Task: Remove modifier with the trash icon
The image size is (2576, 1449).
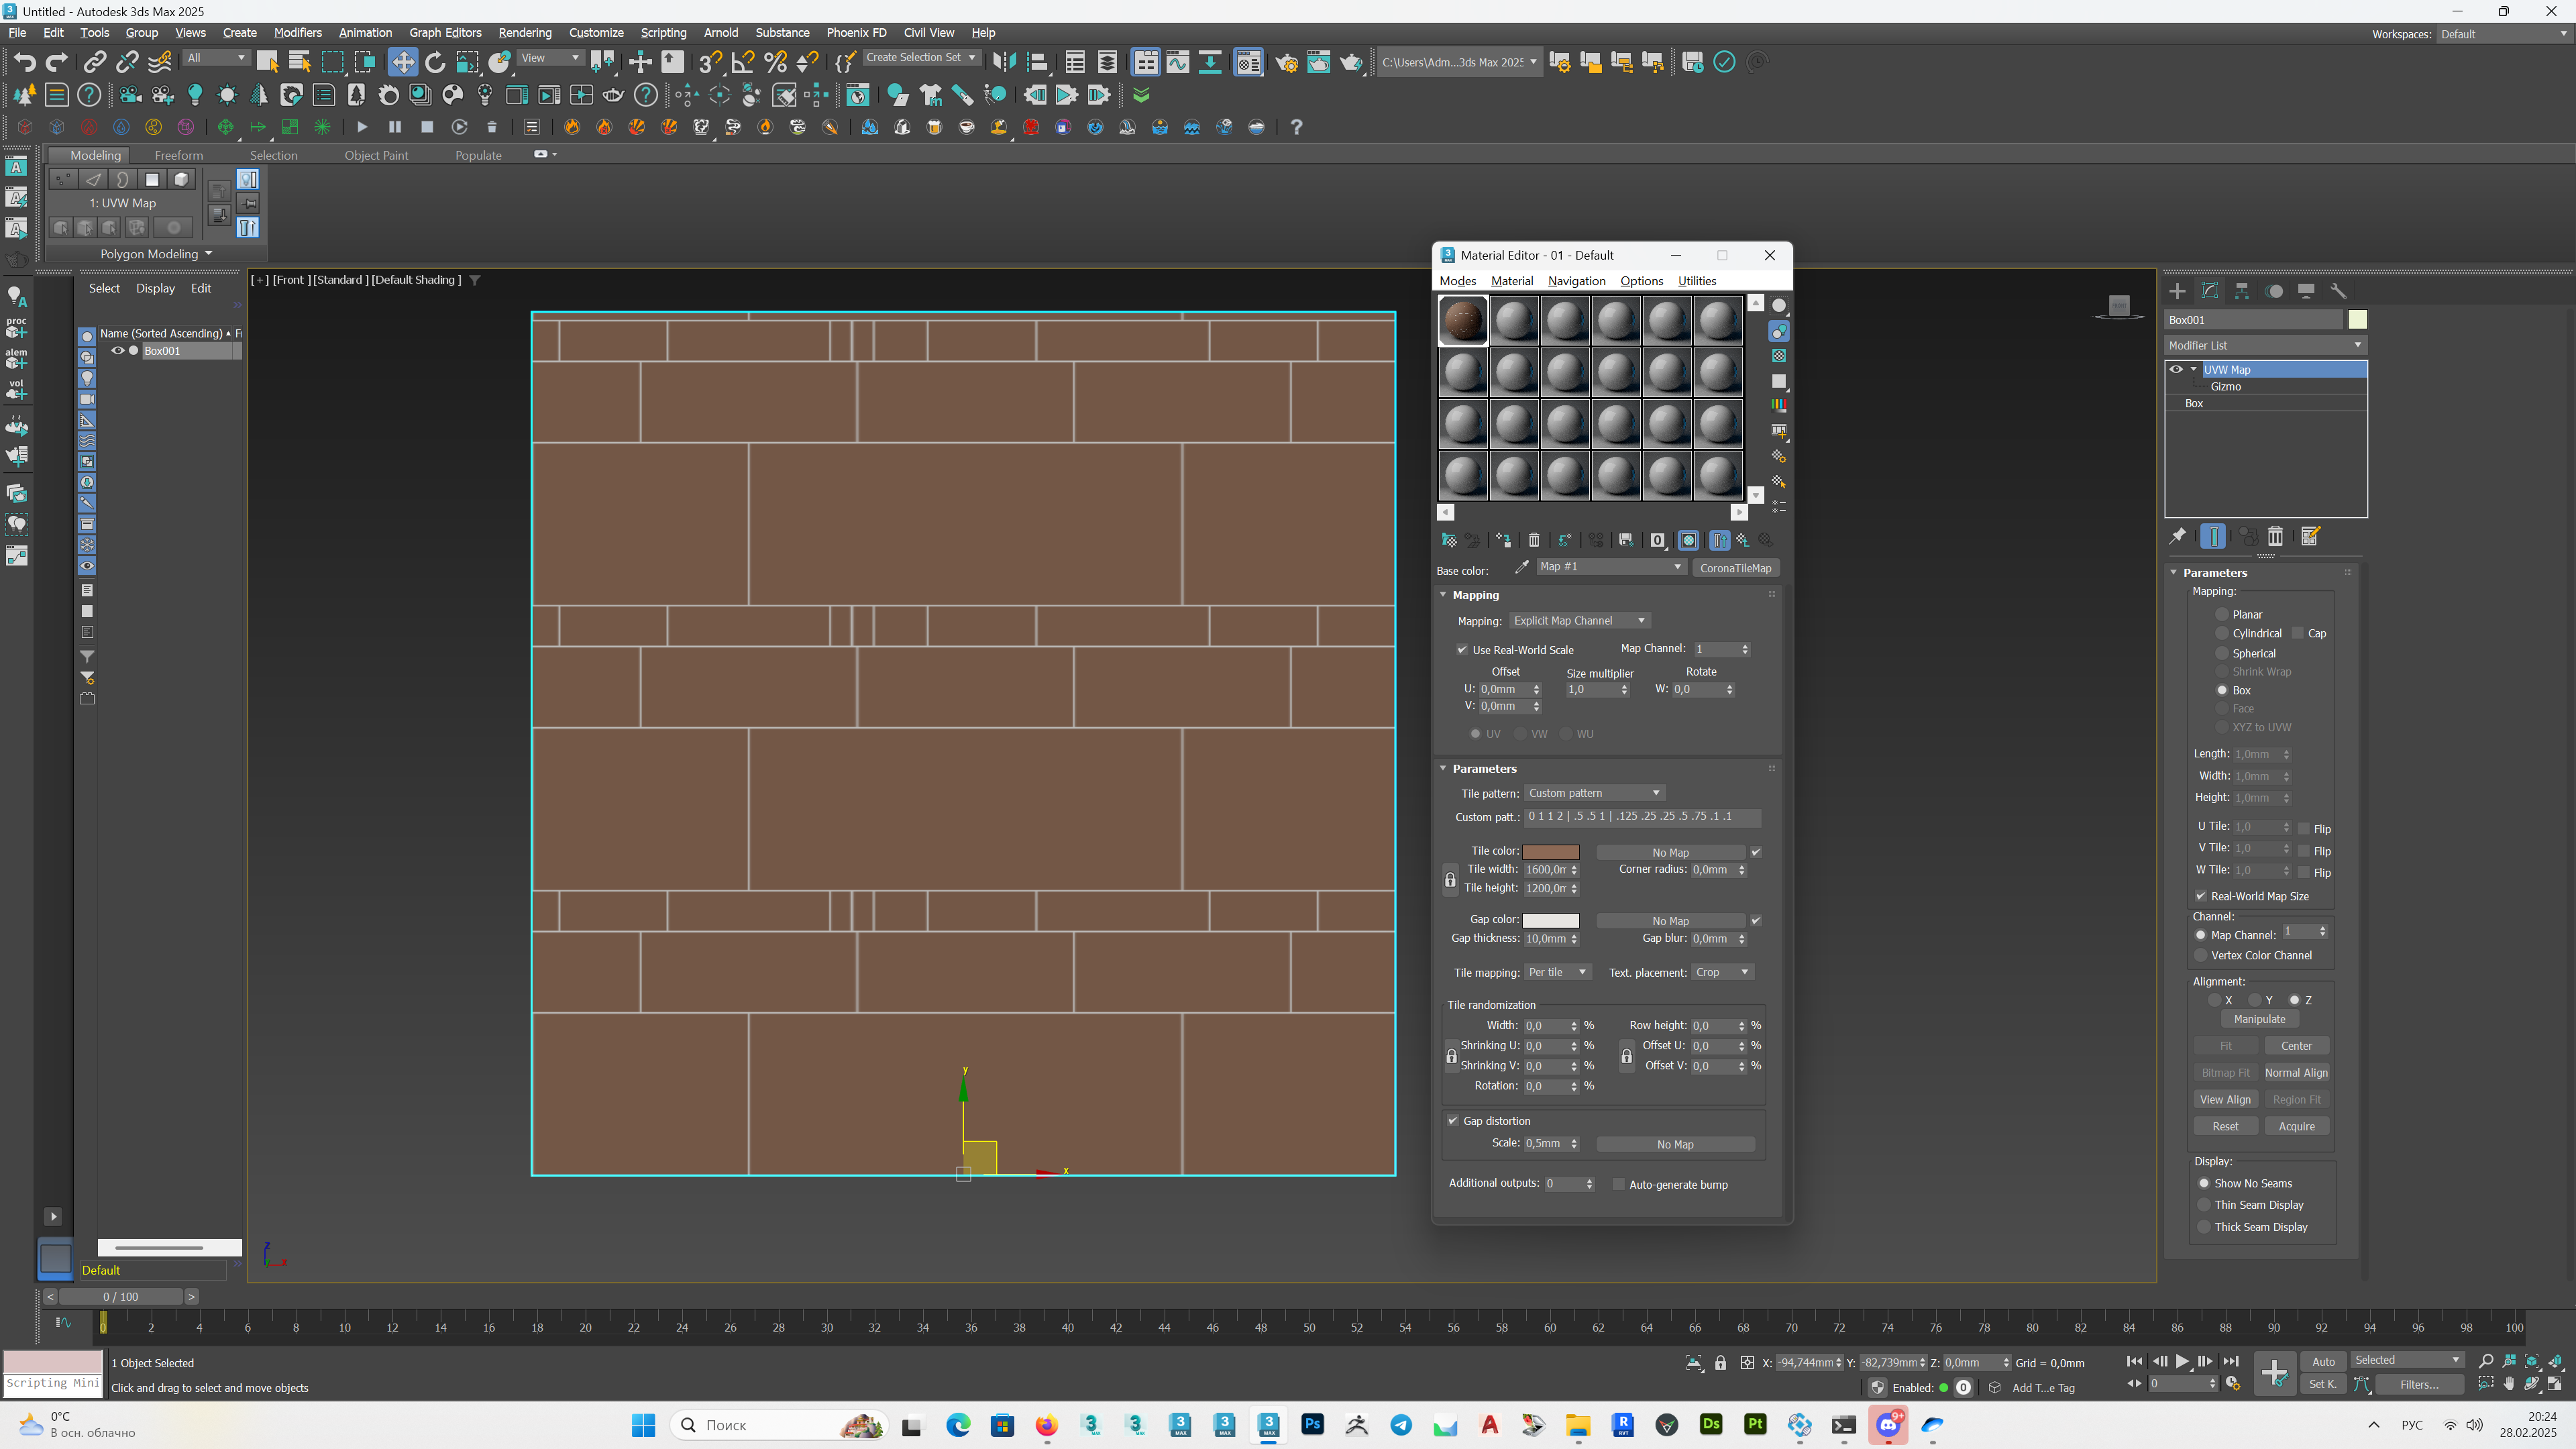Action: 2275,537
